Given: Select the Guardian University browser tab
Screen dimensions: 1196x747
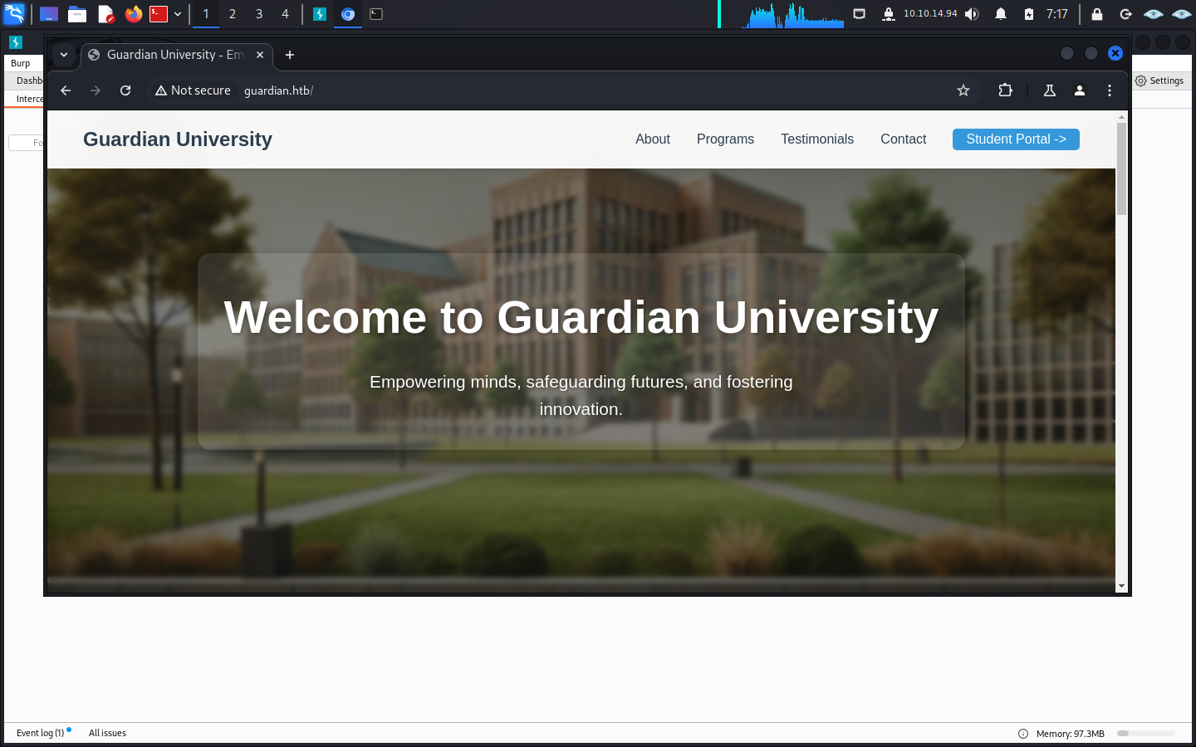Looking at the screenshot, I should click(176, 55).
